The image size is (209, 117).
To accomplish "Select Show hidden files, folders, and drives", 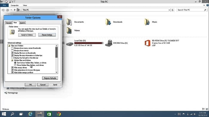I will pos(15,65).
